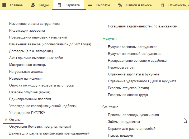Toggle the favorite star next to Отгулы

click(x=6, y=119)
